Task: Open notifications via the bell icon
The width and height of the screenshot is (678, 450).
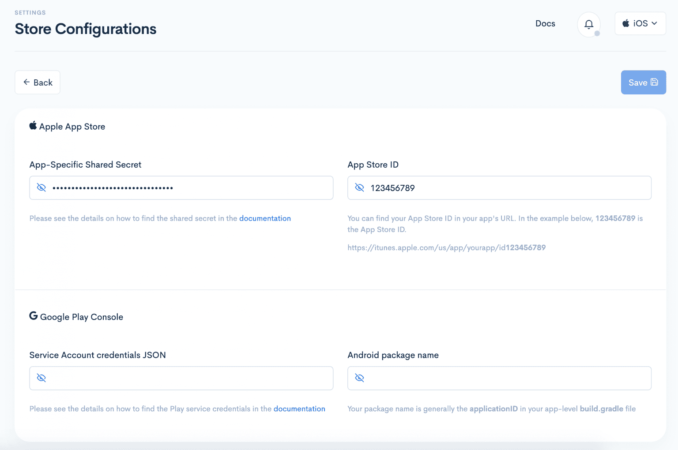Action: click(x=589, y=24)
